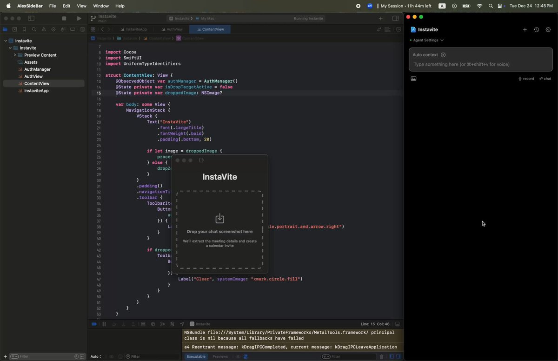Open the Auto variables scope menu
Image resolution: width=558 pixels, height=361 pixels.
[96, 356]
